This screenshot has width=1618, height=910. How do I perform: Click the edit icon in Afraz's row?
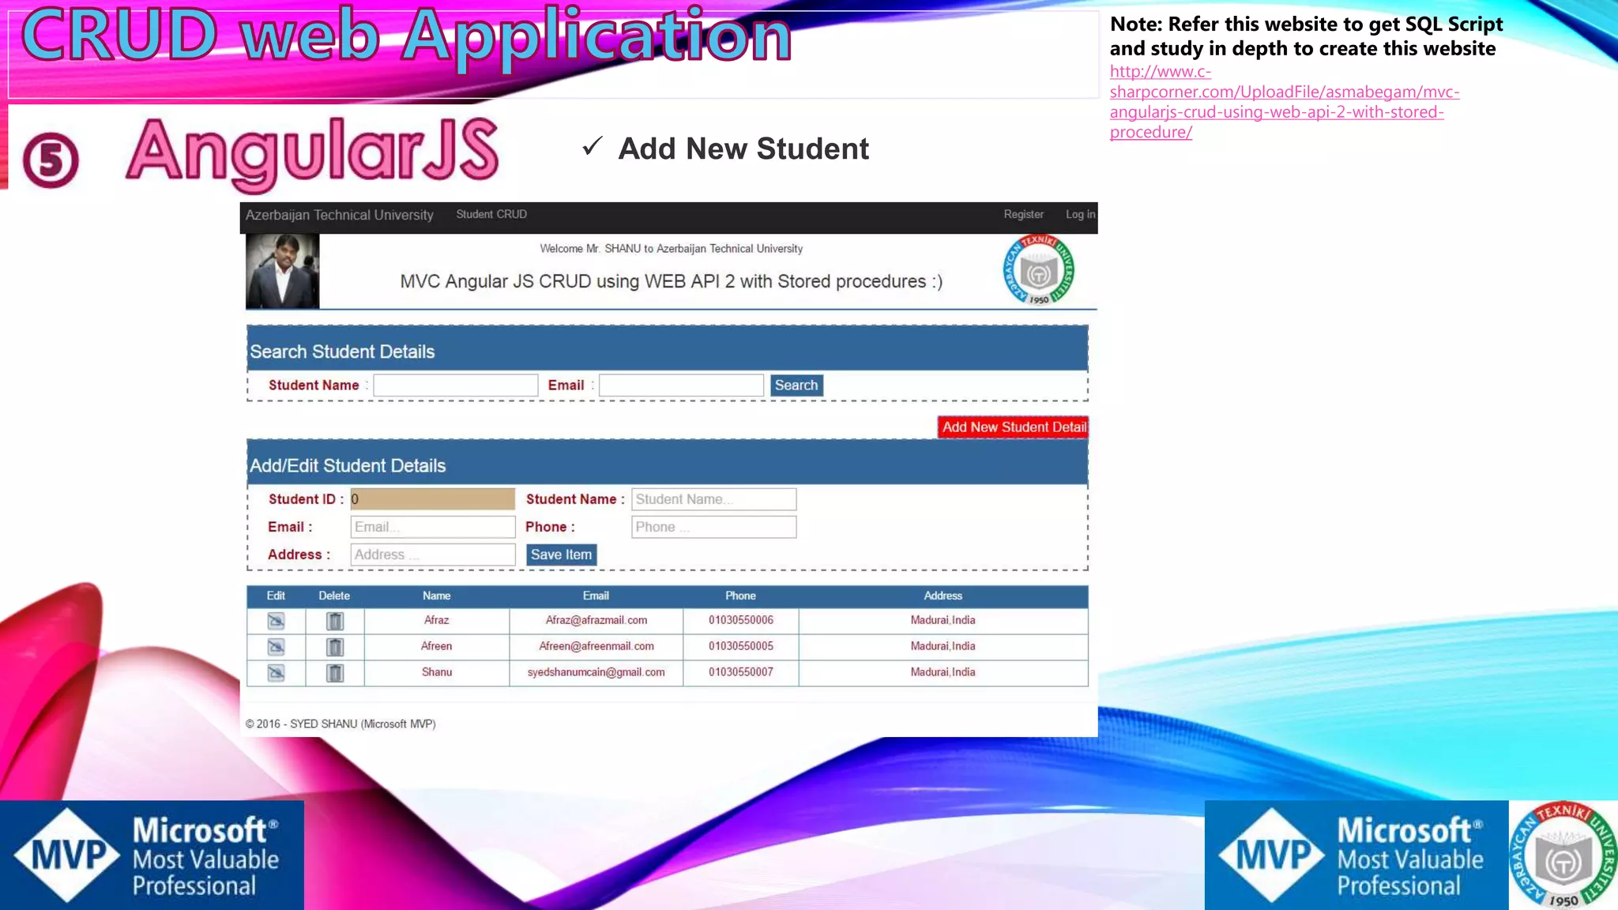coord(276,621)
